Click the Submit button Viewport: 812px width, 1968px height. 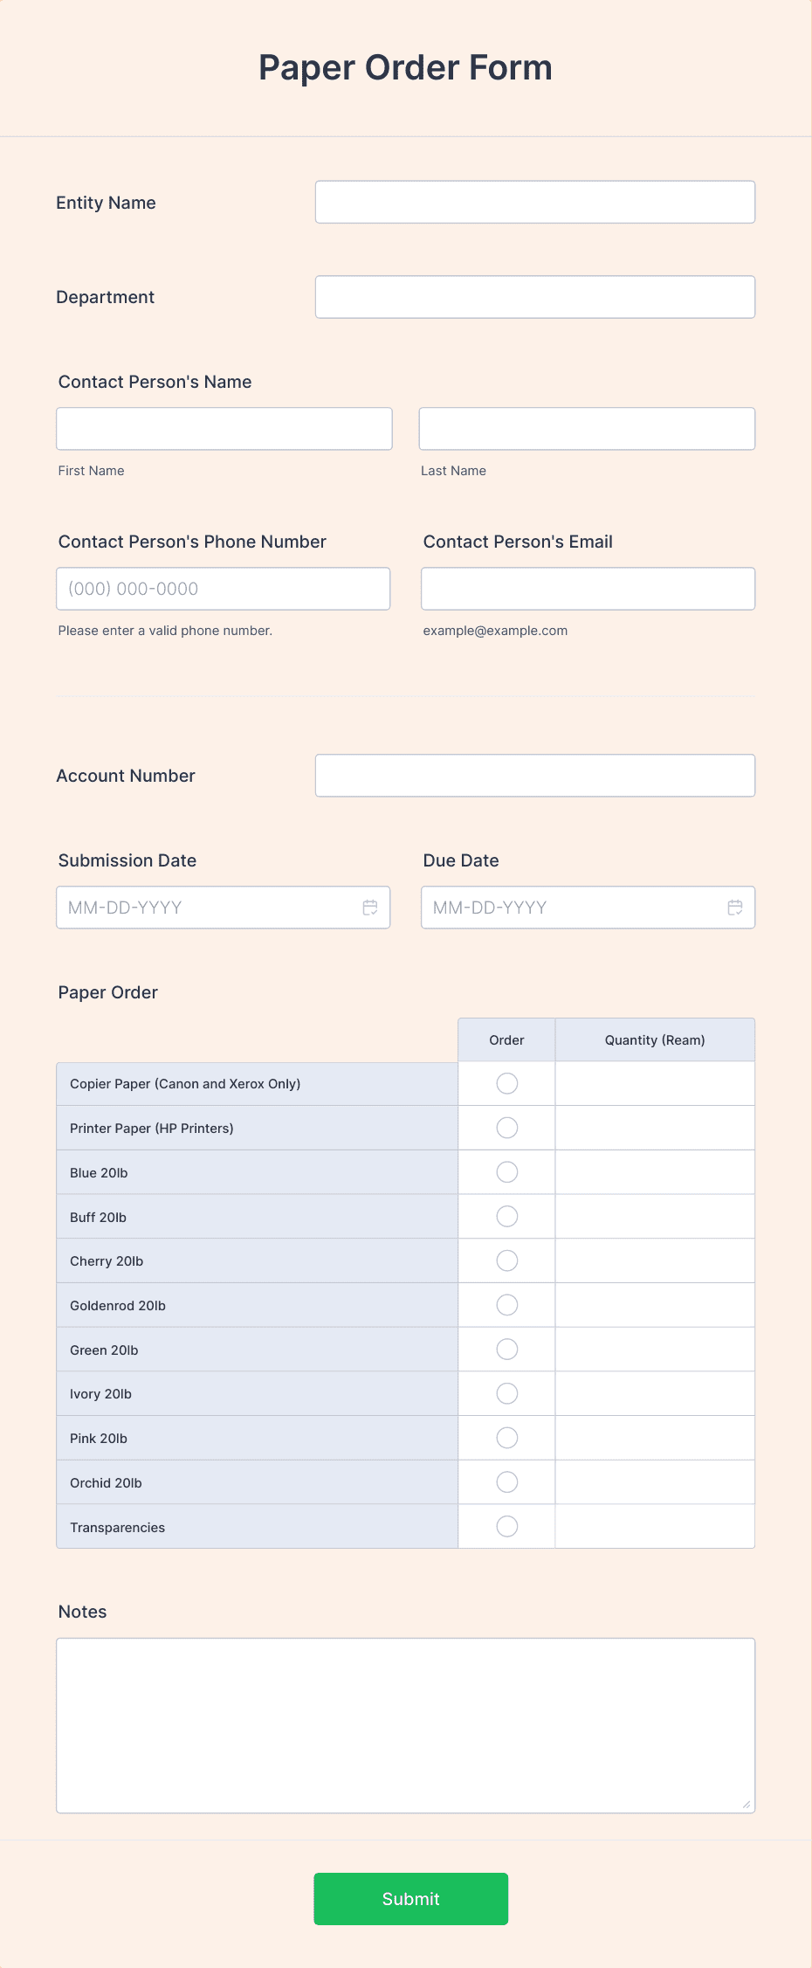coord(410,1899)
